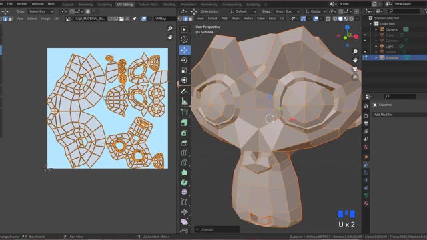This screenshot has width=427, height=240.
Task: Select the Bevel tool
Action: (184, 143)
